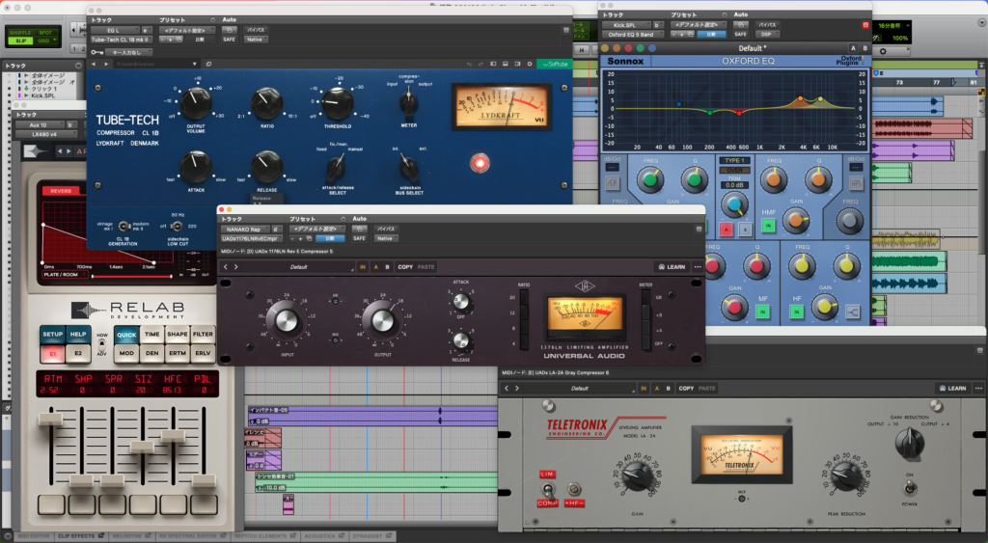
Task: Click the Teletronix GAIN knob
Action: pos(638,475)
